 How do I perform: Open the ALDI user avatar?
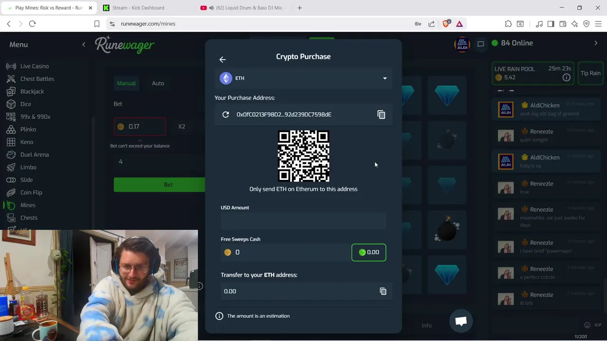(x=462, y=44)
